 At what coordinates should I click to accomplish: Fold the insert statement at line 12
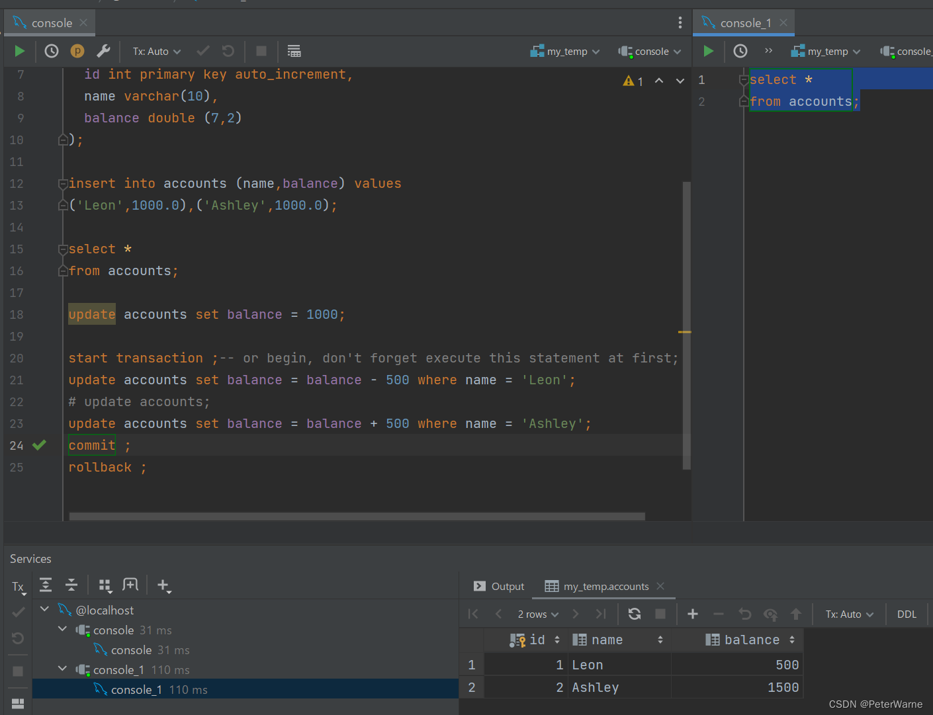(63, 183)
